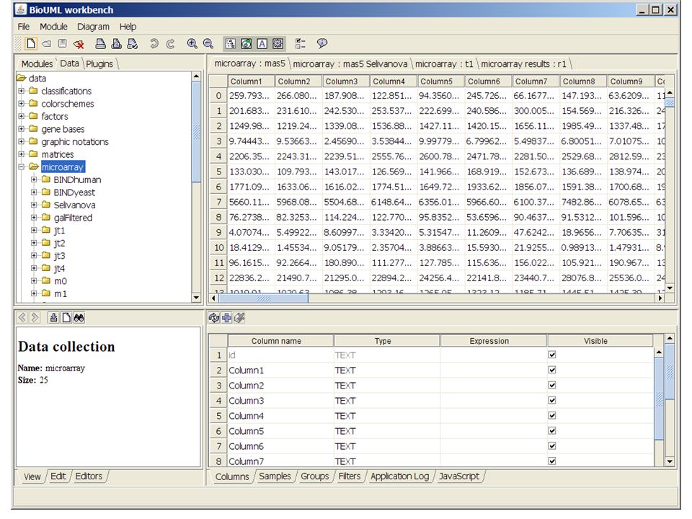Click the checklist options toolbar icon
The width and height of the screenshot is (692, 519).
pyautogui.click(x=300, y=43)
